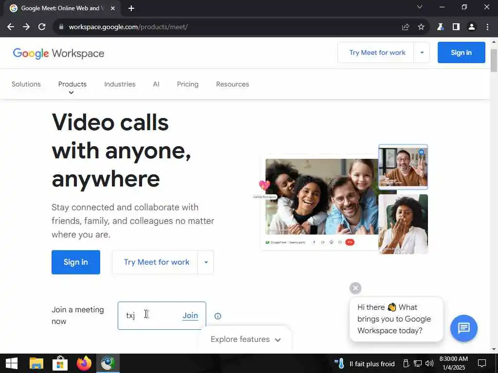Open a new browser tab

131,8
